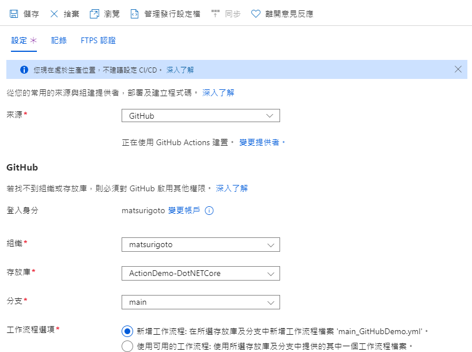Click the 儲存 toolbar label
The width and height of the screenshot is (472, 352).
coord(31,14)
